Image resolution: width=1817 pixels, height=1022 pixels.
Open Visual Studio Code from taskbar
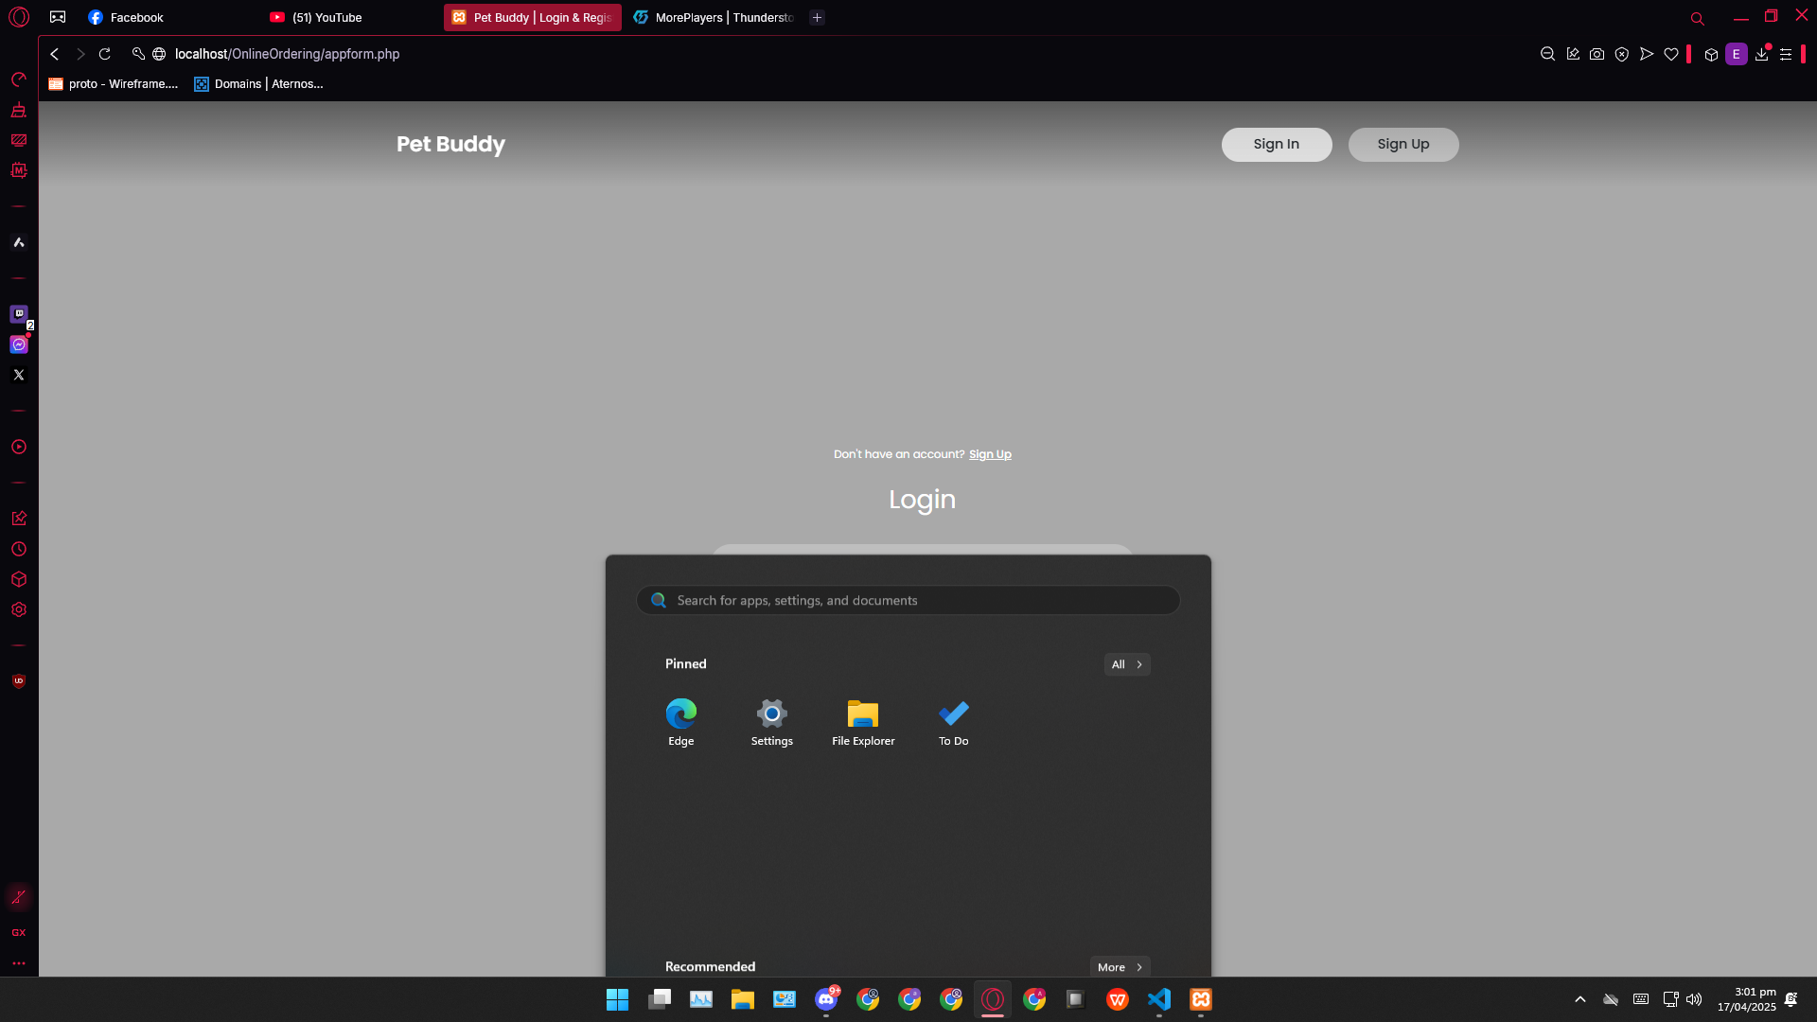click(1158, 999)
